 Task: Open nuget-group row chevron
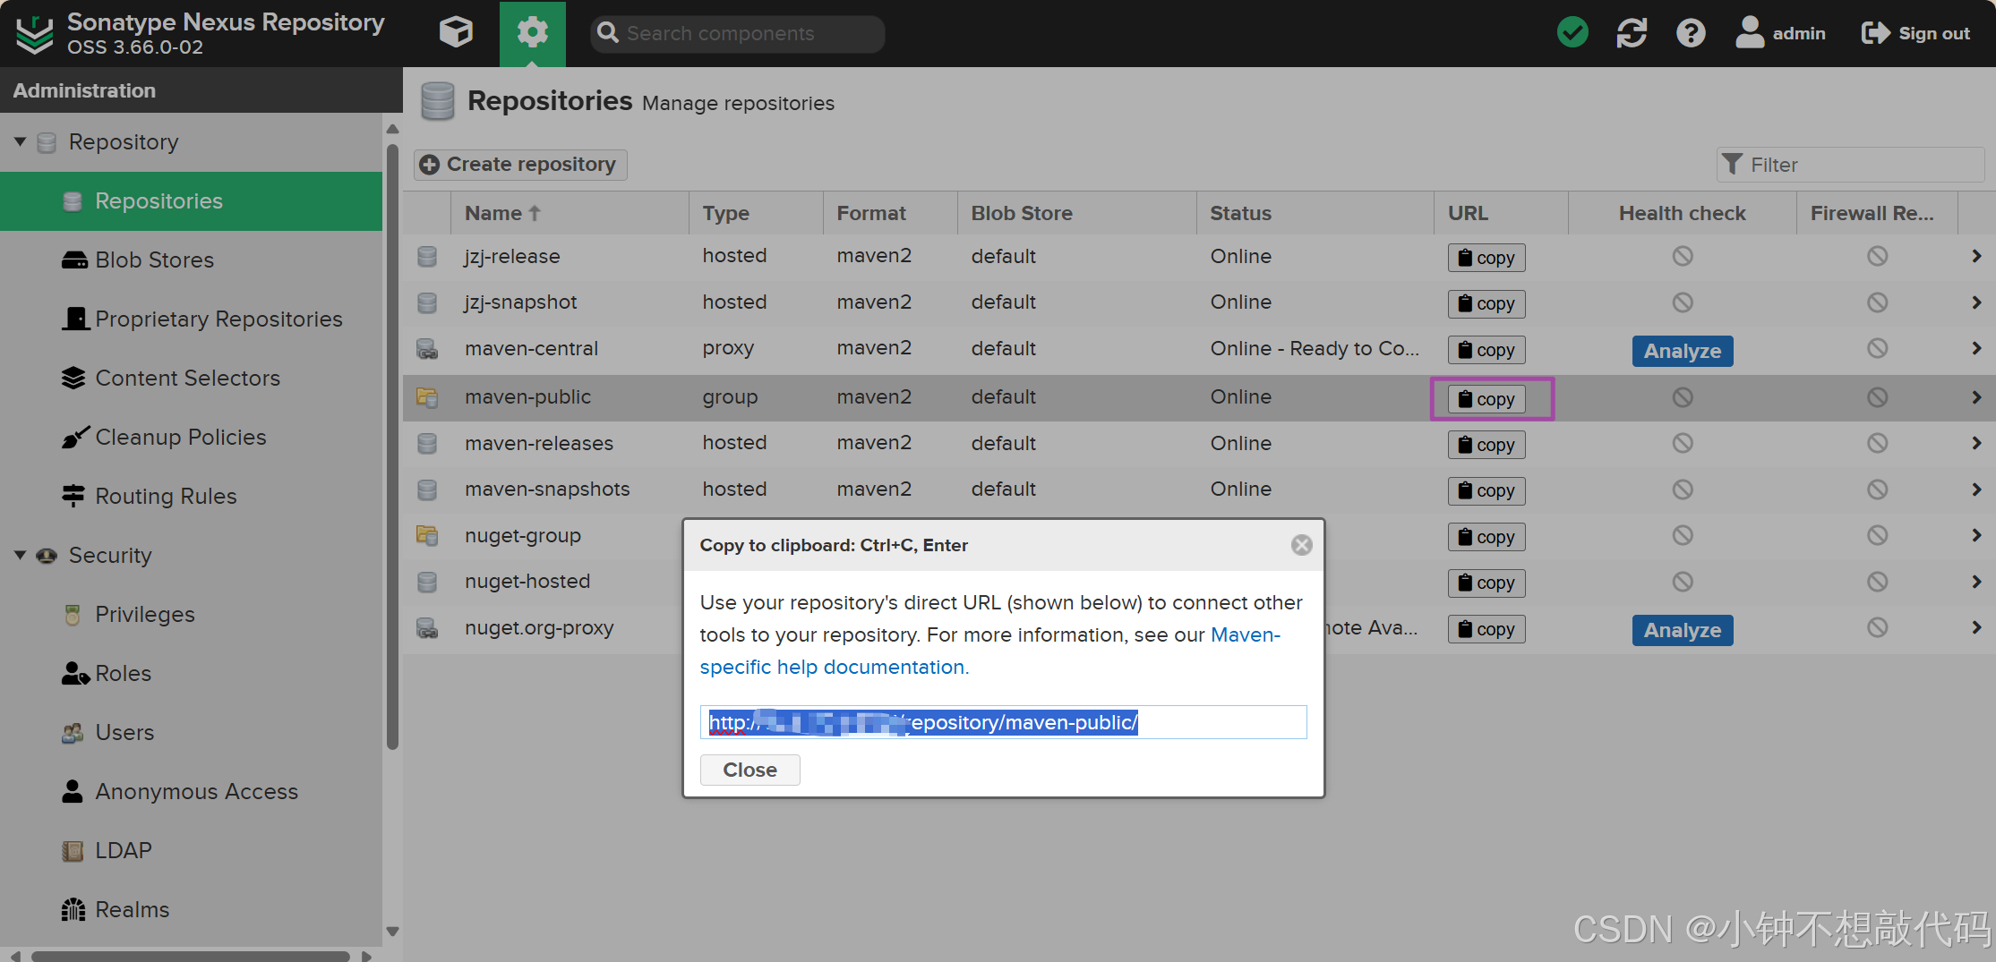click(1975, 535)
